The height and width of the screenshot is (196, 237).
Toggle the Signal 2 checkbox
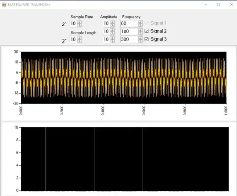point(147,31)
